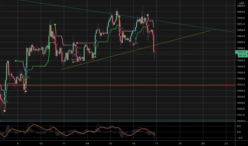Click the BUY label near 1948 on the 11 session
Screen dimensions: 248x146
pyautogui.click(x=74, y=59)
